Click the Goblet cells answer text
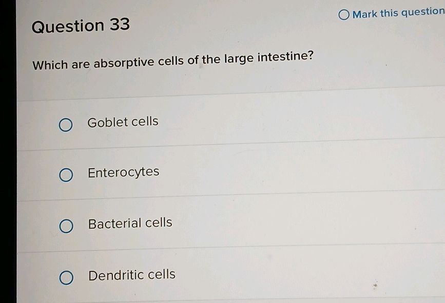 click(x=123, y=122)
